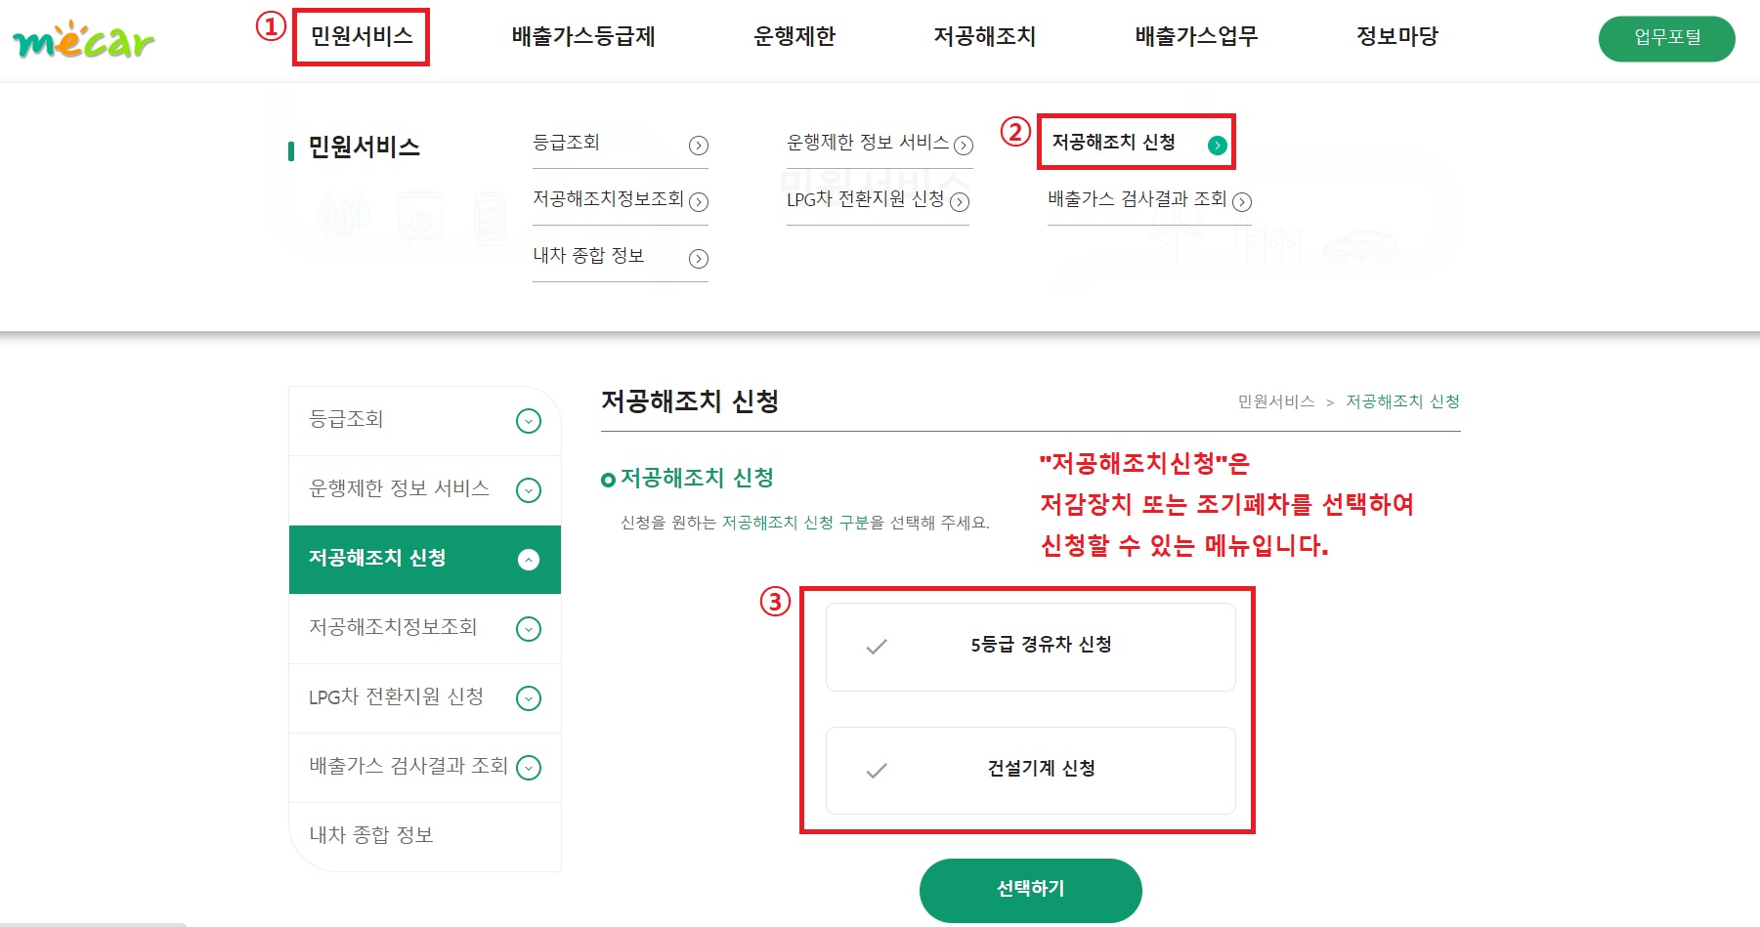Check the tick mark of 건설기계 신청
This screenshot has width=1760, height=927.
tap(877, 771)
